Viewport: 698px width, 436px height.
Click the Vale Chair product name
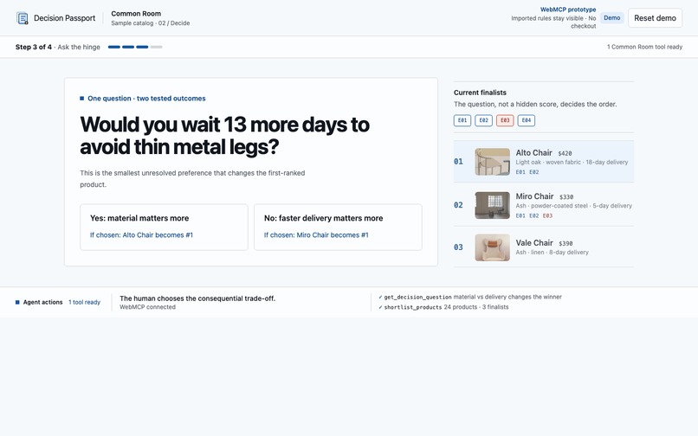[534, 243]
